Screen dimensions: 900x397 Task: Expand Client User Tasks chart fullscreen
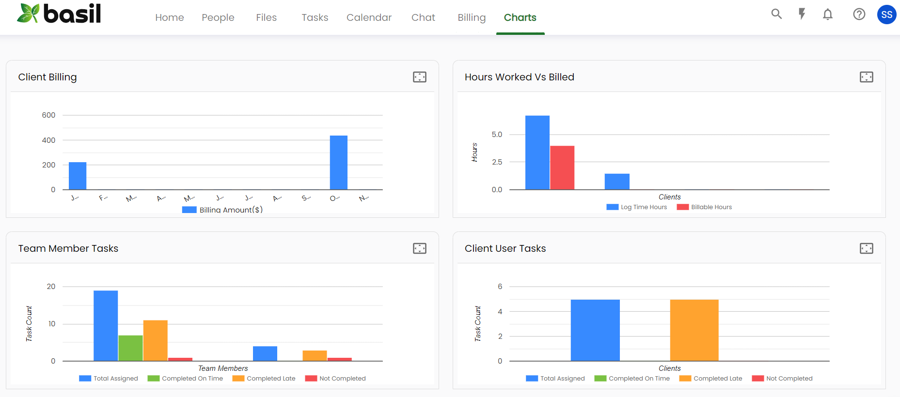pyautogui.click(x=866, y=248)
